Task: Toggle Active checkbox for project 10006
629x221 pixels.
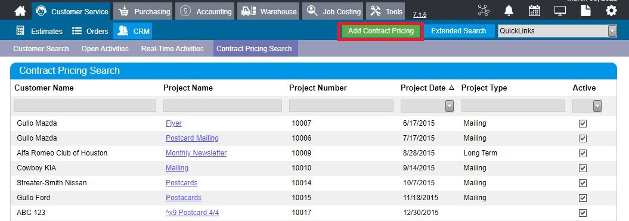Action: [583, 138]
